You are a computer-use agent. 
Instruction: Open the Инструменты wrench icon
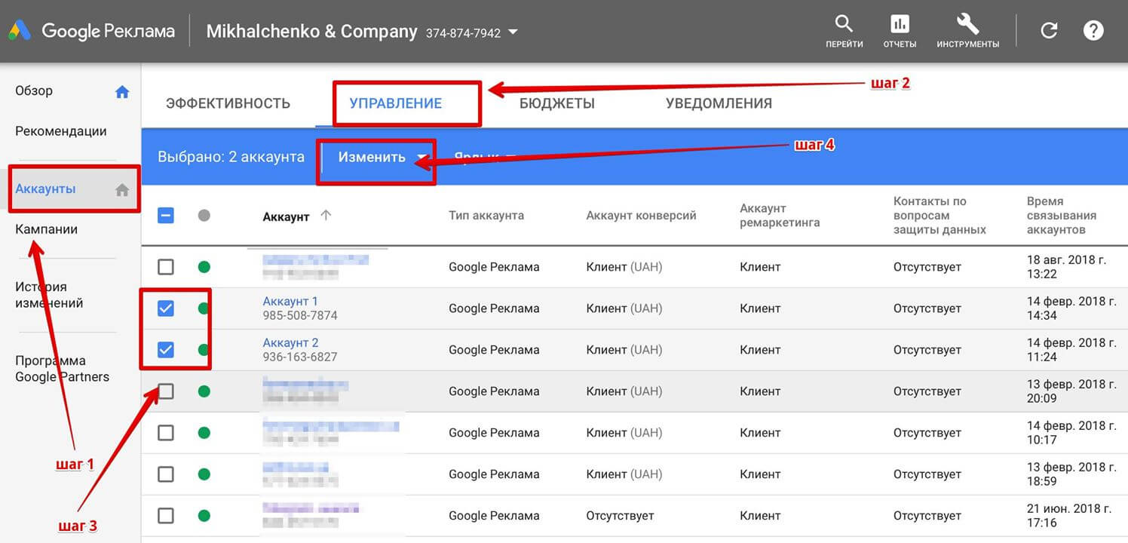tap(967, 23)
